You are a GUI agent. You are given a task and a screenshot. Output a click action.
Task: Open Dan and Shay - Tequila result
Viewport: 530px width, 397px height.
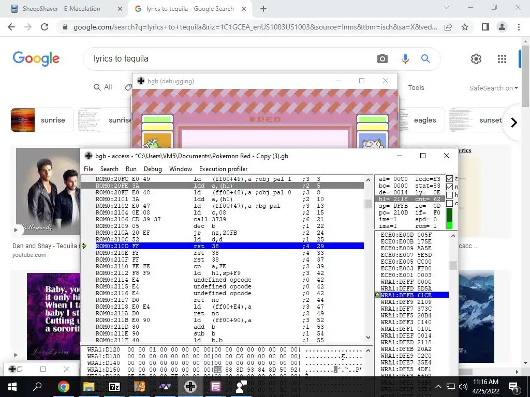coord(45,246)
